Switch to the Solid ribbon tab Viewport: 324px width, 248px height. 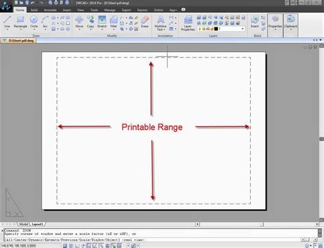(x=34, y=10)
